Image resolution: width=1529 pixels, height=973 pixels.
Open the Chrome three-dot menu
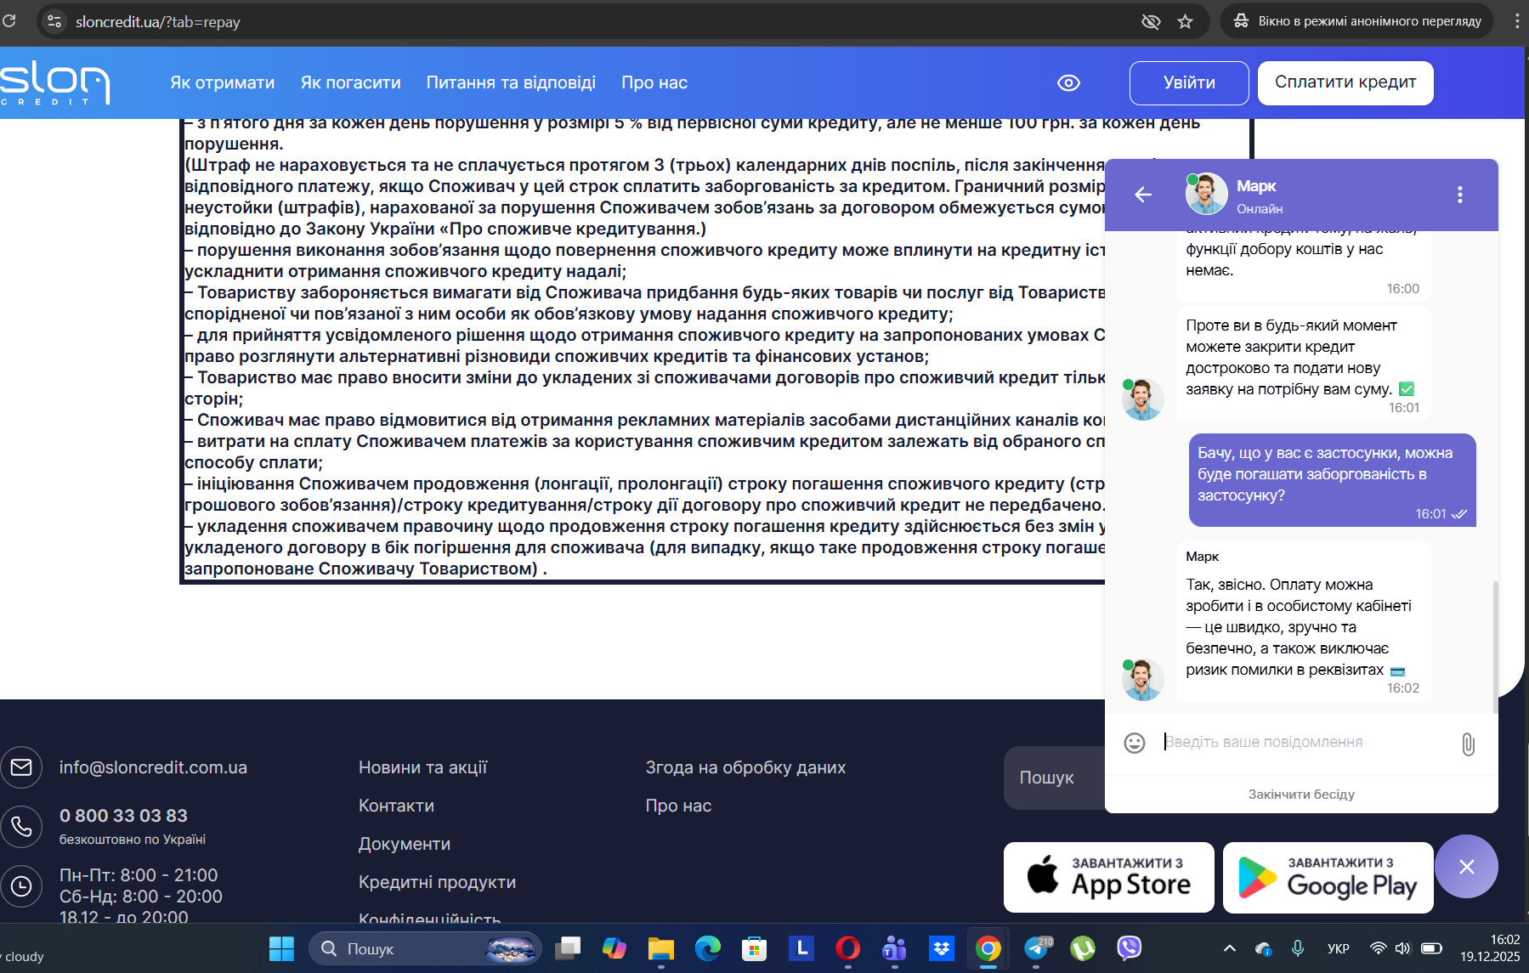pos(1517,21)
